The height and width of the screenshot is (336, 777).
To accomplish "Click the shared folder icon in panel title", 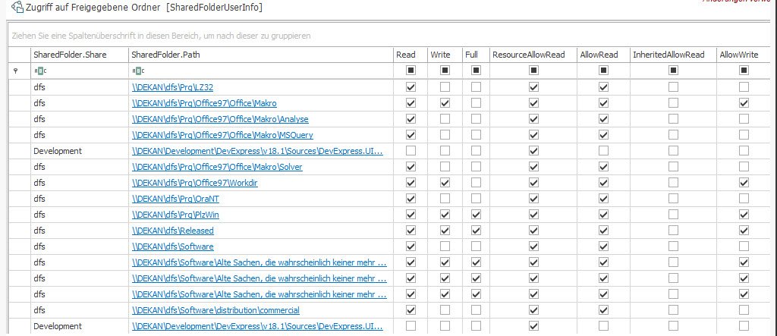I will [x=17, y=7].
